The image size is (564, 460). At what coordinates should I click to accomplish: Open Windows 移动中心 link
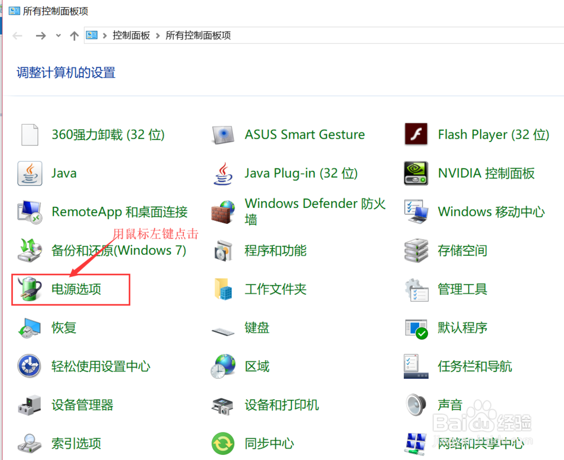point(491,211)
